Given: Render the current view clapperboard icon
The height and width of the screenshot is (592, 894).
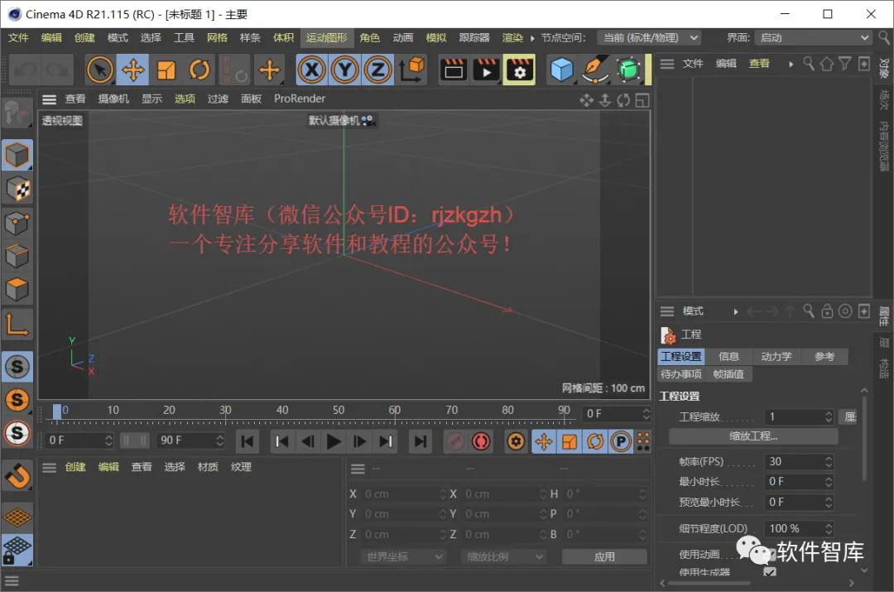Looking at the screenshot, I should pos(454,70).
